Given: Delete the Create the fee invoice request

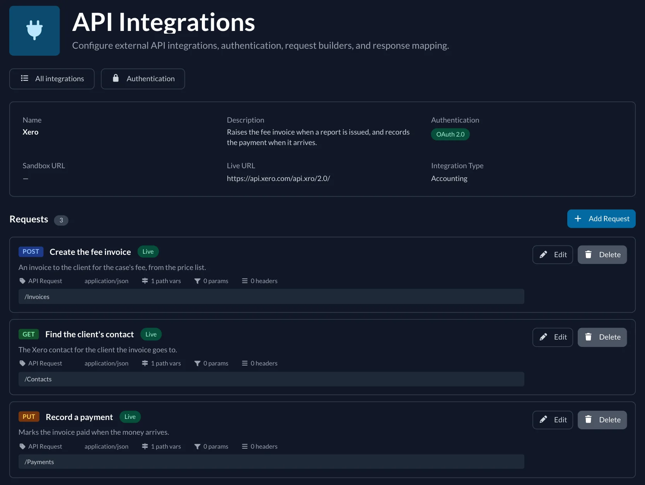Looking at the screenshot, I should pyautogui.click(x=602, y=255).
